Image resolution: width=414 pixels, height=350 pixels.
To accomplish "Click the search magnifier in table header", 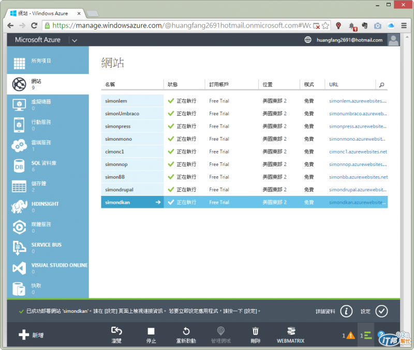I will pyautogui.click(x=381, y=85).
